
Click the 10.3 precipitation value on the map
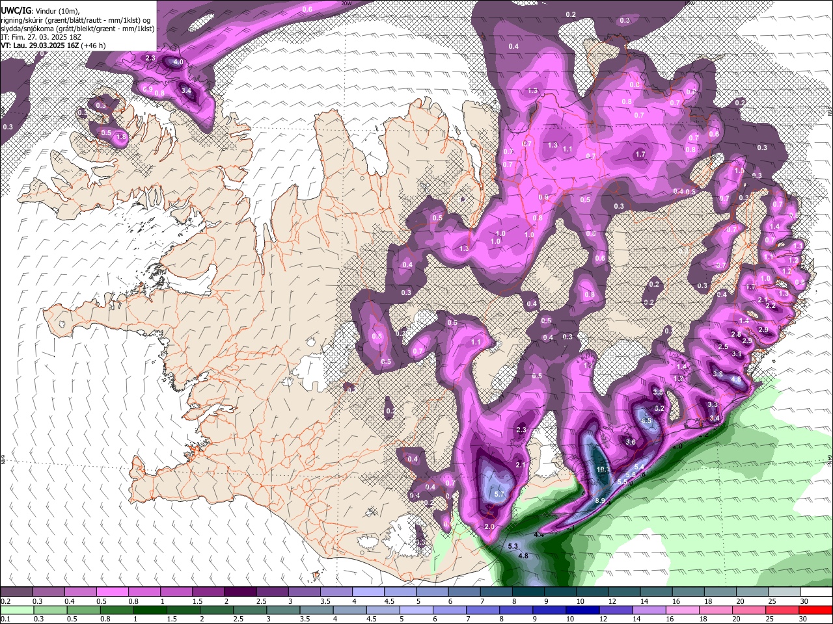click(x=603, y=469)
